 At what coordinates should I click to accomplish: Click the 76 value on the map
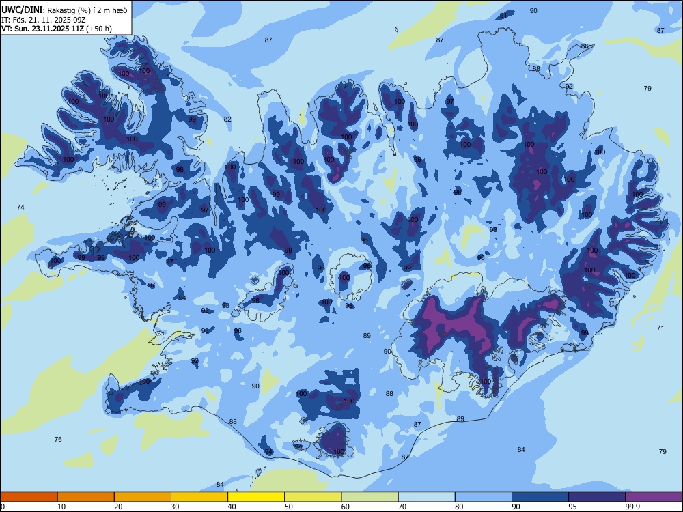tap(58, 439)
